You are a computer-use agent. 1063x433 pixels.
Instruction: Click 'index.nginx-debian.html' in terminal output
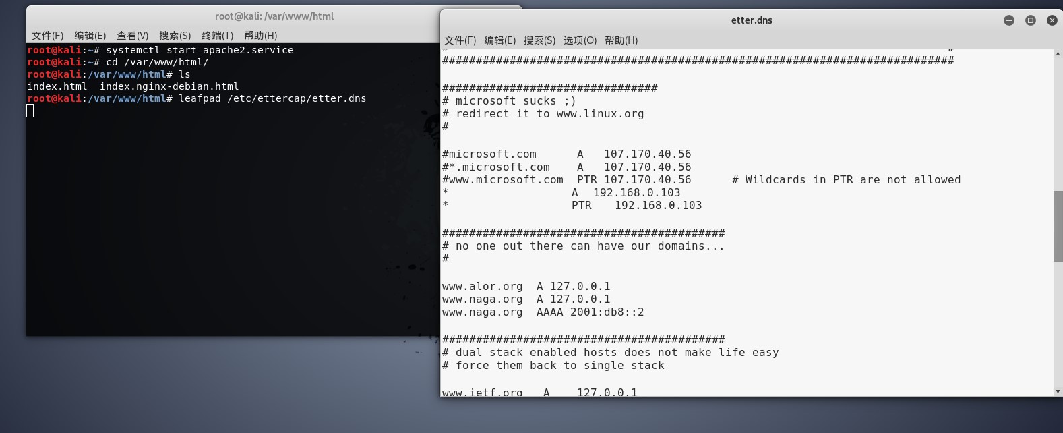coord(169,86)
